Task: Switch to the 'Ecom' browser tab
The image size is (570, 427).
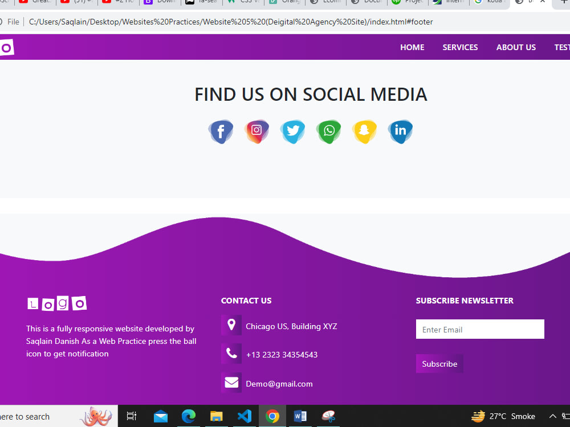Action: tap(325, 2)
